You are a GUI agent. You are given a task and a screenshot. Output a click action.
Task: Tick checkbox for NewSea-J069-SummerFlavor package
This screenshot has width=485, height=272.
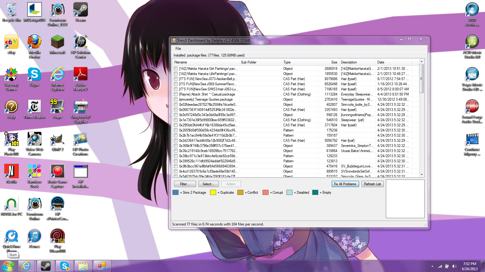click(x=176, y=84)
